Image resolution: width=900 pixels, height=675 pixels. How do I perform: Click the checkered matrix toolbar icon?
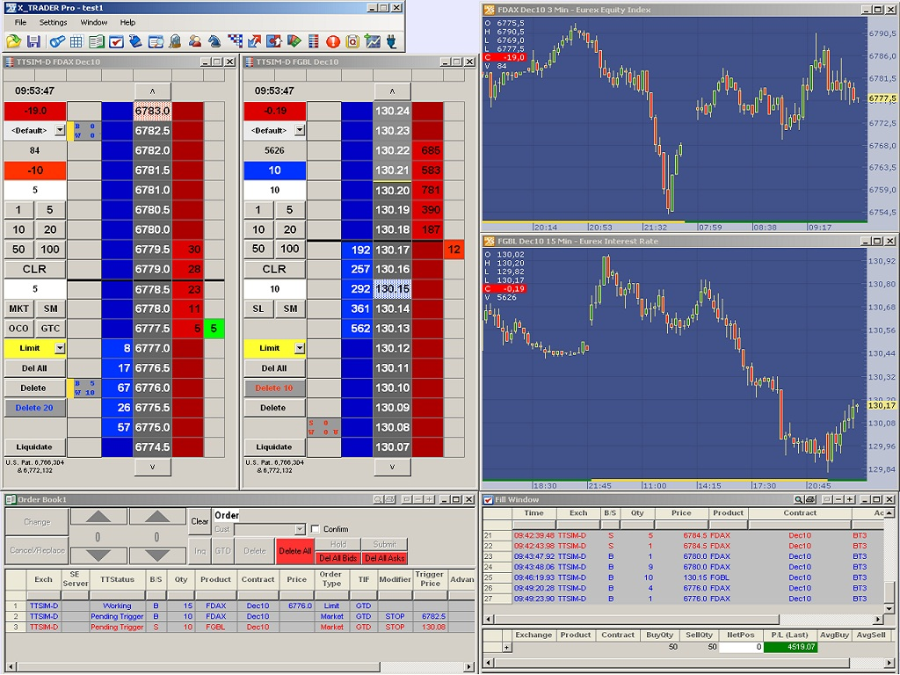coord(235,41)
